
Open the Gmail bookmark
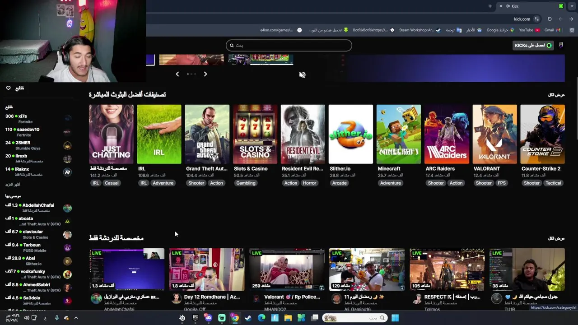(x=552, y=30)
